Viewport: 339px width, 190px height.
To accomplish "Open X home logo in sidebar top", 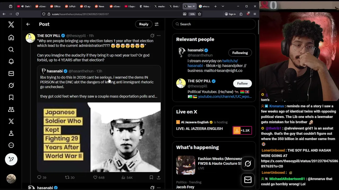I will point(11,25).
